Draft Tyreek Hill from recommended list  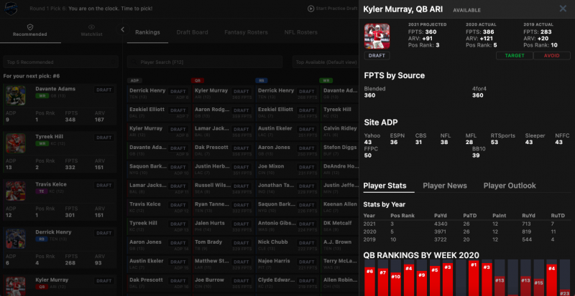[x=104, y=137]
